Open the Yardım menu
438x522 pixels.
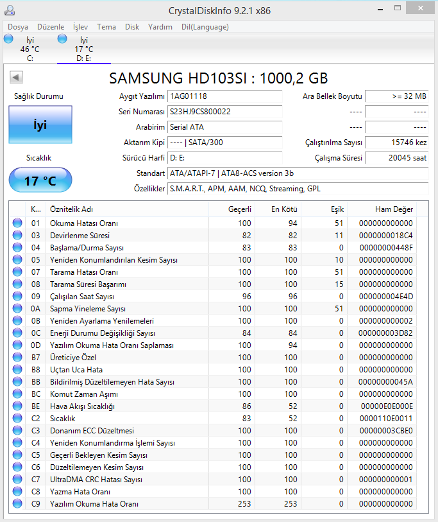160,27
